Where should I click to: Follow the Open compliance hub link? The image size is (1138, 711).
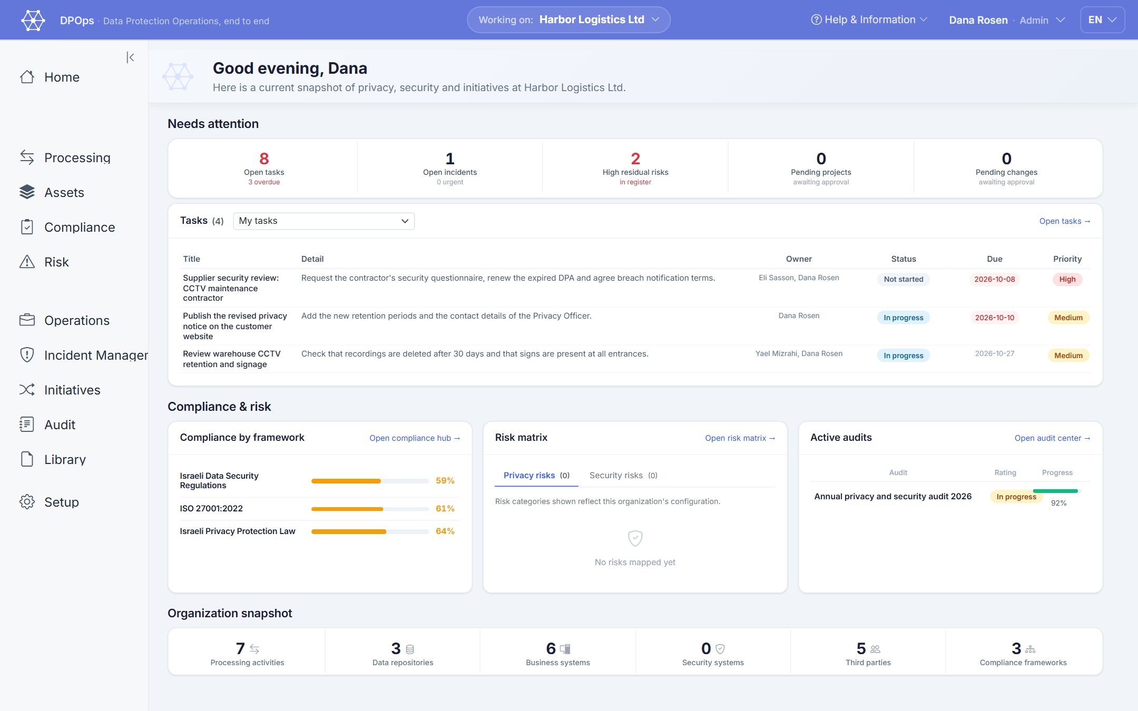coord(415,438)
